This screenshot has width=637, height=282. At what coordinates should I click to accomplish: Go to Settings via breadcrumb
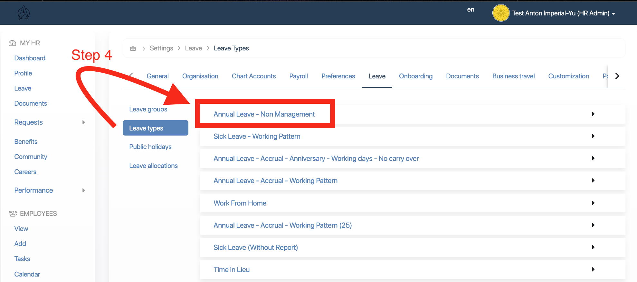(x=161, y=48)
